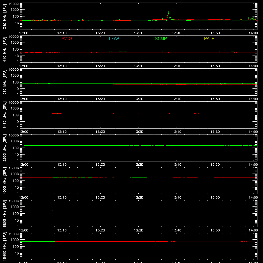This screenshot has height=263, width=263.
Task: Click the 1000 tick value on 2695 MHz axis
Action: (x=15, y=141)
